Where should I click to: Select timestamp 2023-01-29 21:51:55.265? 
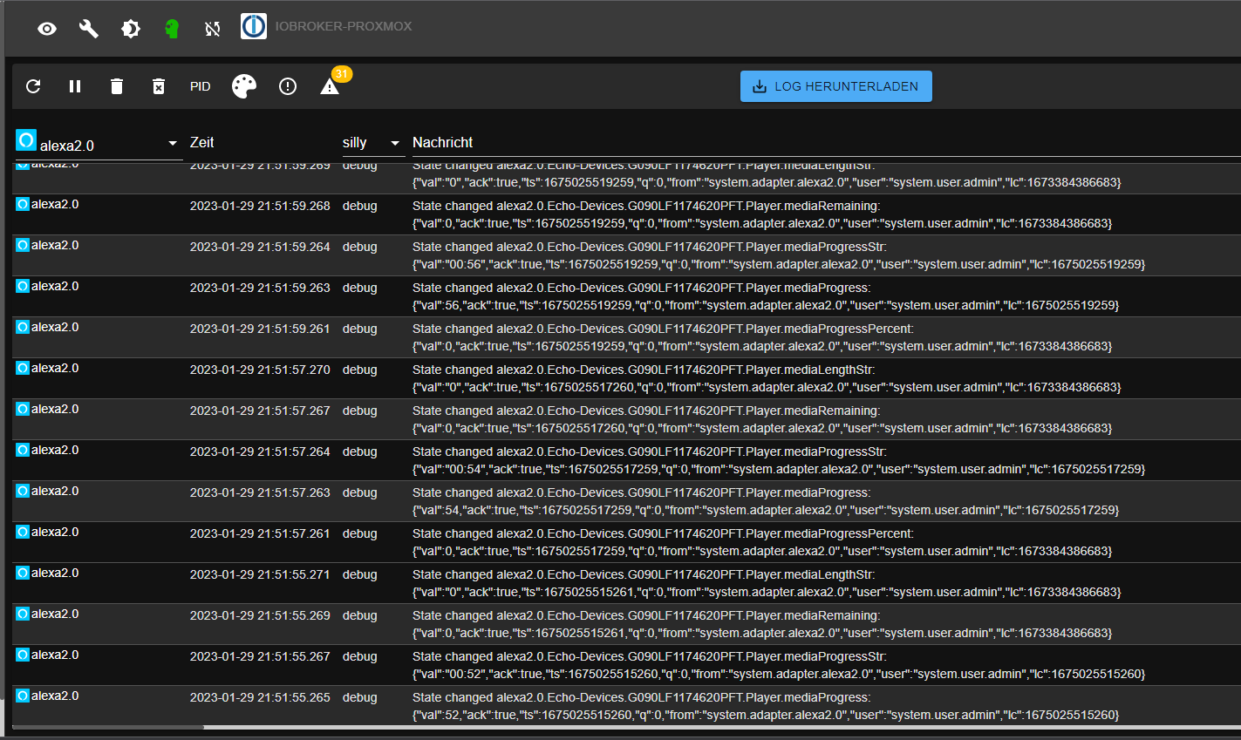coord(260,697)
